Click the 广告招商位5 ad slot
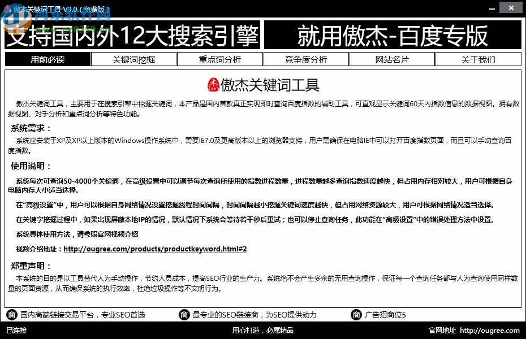The image size is (526, 339). pos(385,314)
